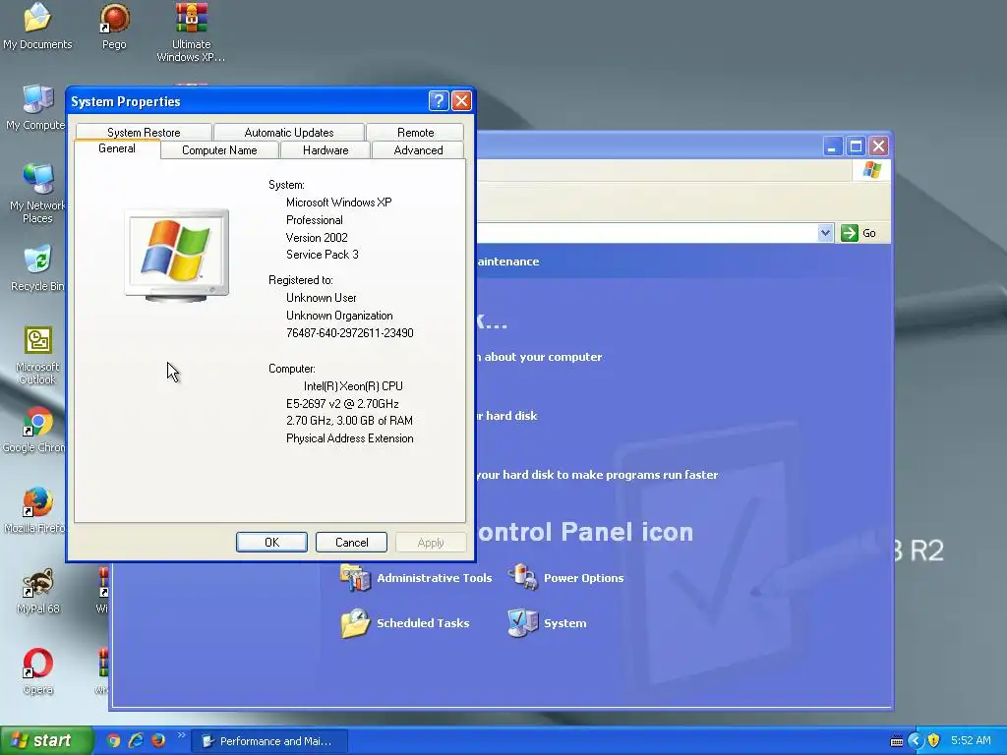Click 'Physical Address Extension' text

[350, 438]
